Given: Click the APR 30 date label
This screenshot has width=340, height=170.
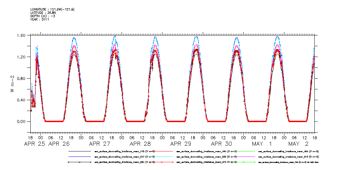Looking at the screenshot, I should tap(221, 144).
